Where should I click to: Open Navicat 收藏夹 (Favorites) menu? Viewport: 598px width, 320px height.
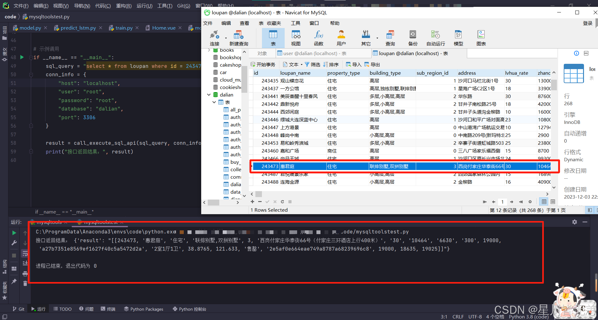(274, 23)
